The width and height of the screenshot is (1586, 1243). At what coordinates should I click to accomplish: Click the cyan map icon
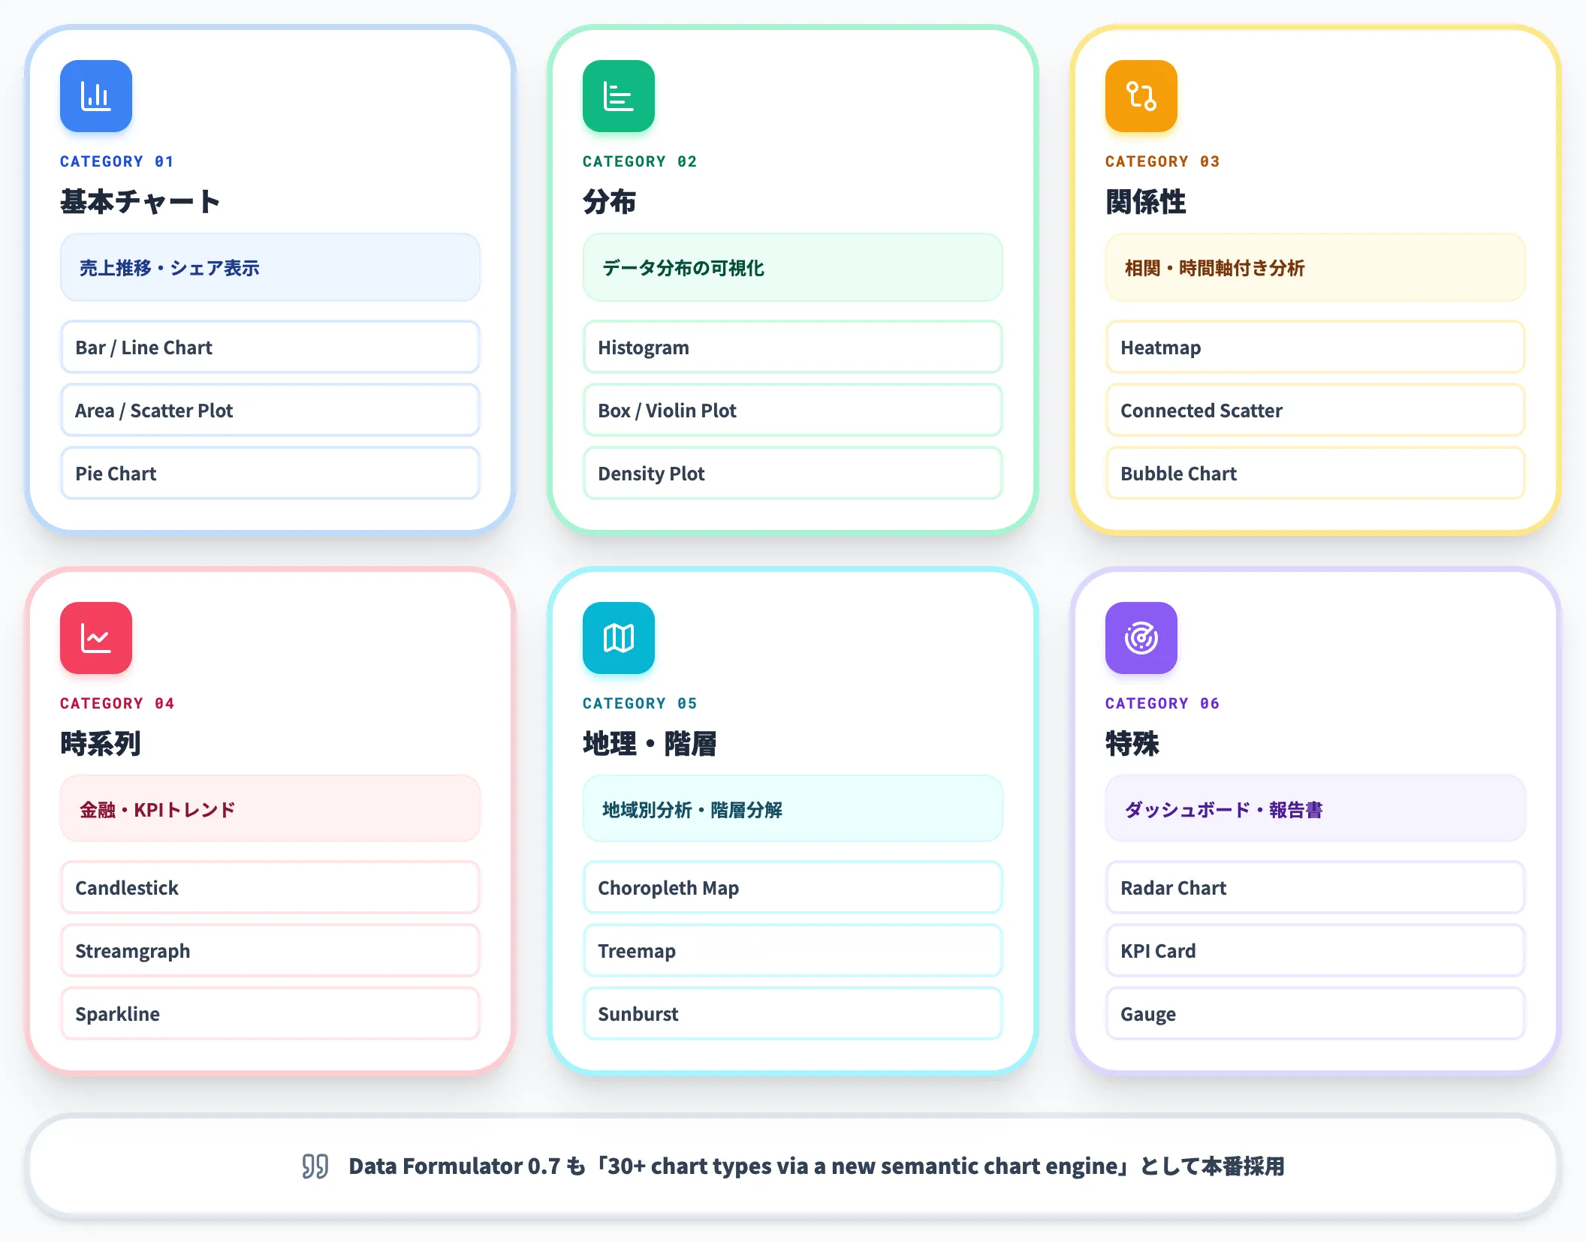point(619,638)
